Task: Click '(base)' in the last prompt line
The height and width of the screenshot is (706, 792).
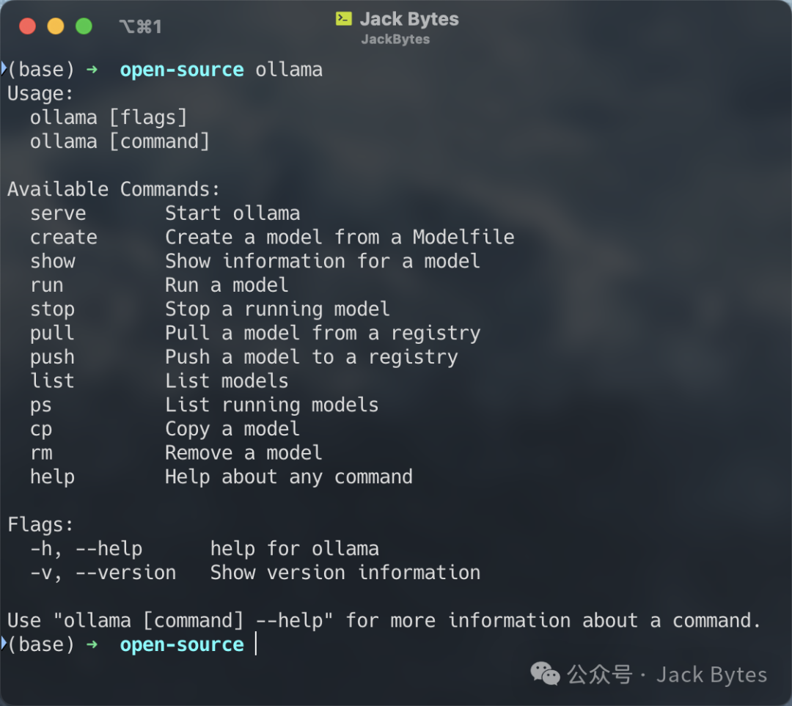Action: 41,645
